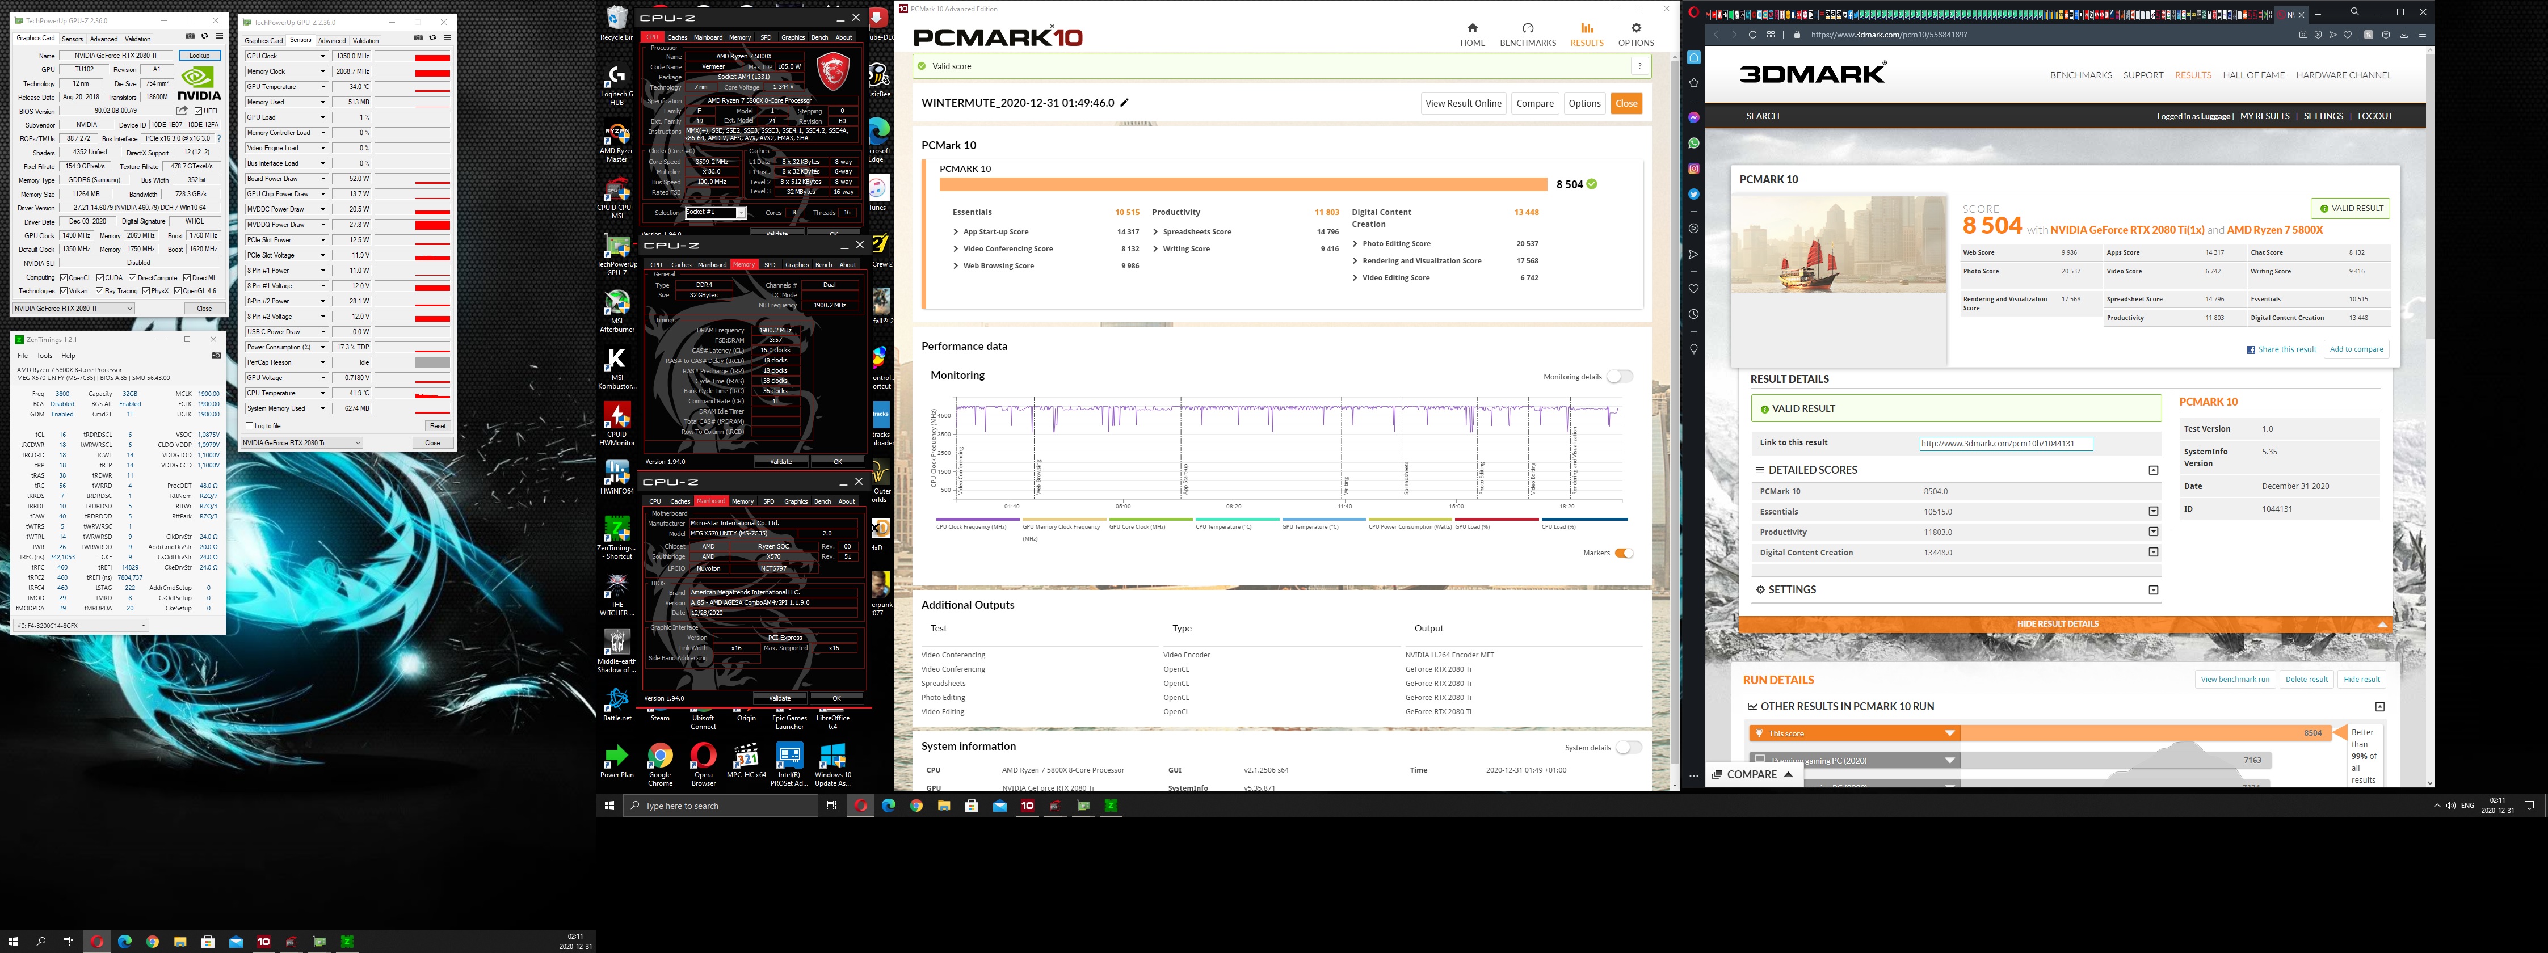Click ZenTimings screenshot camera icon
The width and height of the screenshot is (2548, 953).
point(217,355)
